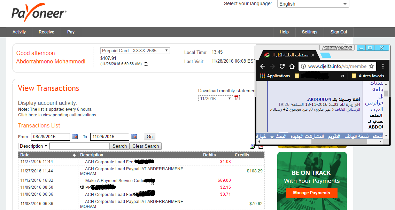This screenshot has width=395, height=210.
Task: Click the transaction search text field
Action: coord(80,146)
